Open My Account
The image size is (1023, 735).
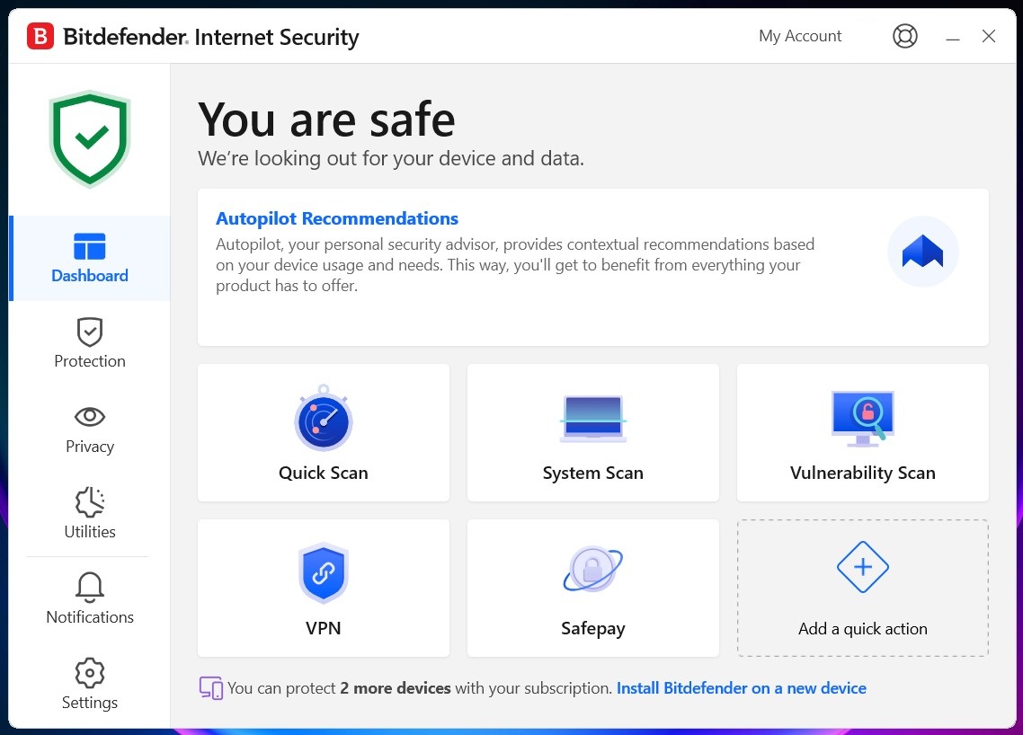[x=800, y=36]
